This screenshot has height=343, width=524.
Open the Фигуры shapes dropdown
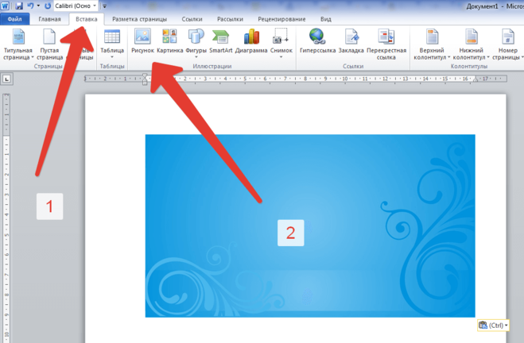pos(196,44)
